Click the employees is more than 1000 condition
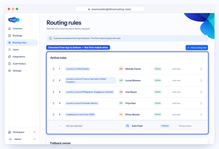 pos(80,115)
